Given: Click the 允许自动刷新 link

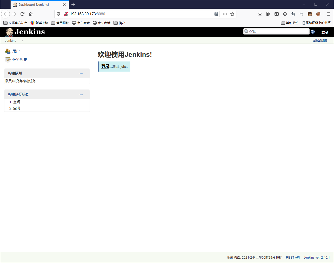Looking at the screenshot, I should pos(320,40).
